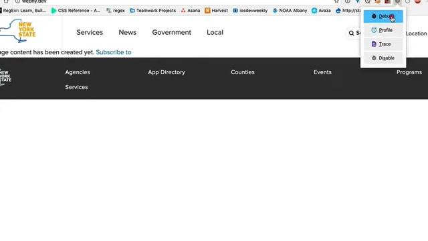Click the teal Avaza bookmark icon

pos(314,11)
